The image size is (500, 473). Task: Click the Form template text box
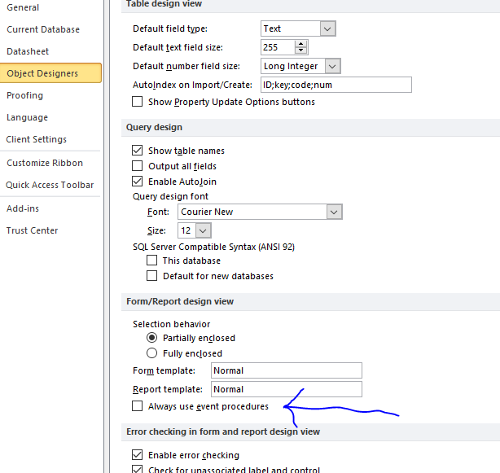pos(287,370)
